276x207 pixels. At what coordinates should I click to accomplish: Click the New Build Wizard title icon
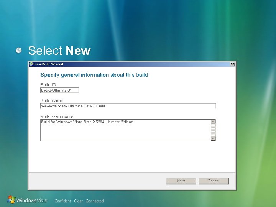(x=31, y=64)
